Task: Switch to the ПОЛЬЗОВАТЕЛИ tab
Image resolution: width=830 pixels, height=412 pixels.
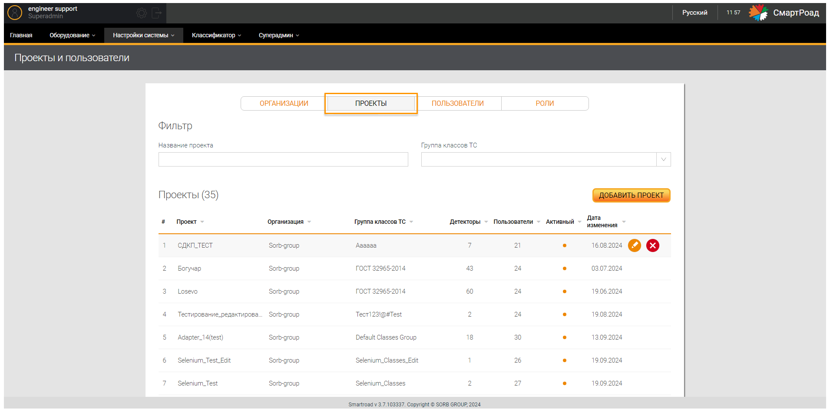Action: point(458,104)
